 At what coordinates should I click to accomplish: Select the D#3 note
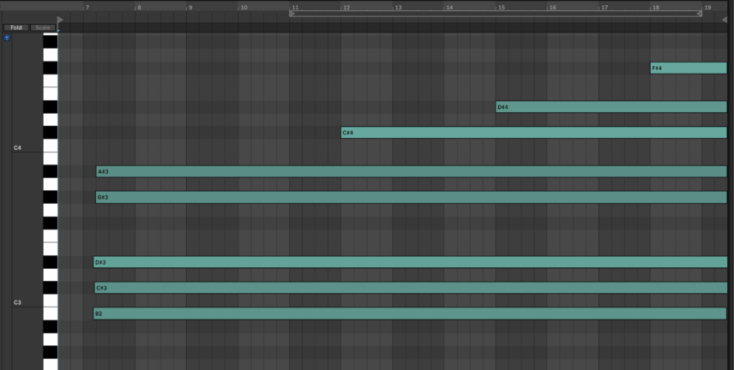pos(410,262)
